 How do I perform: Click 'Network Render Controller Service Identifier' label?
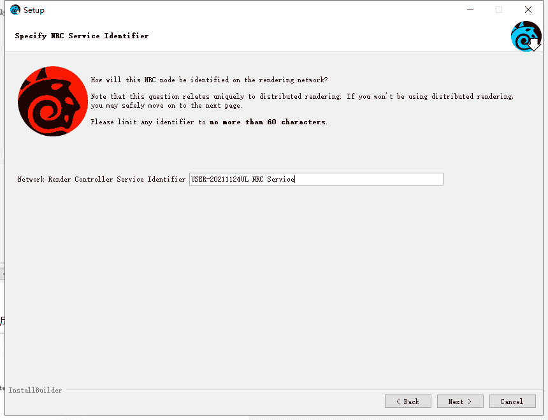pos(101,179)
